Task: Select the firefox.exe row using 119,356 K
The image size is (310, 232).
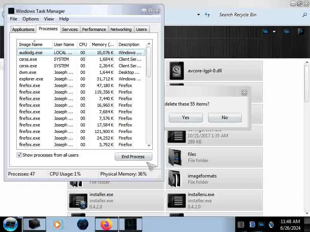Action: pos(81,92)
